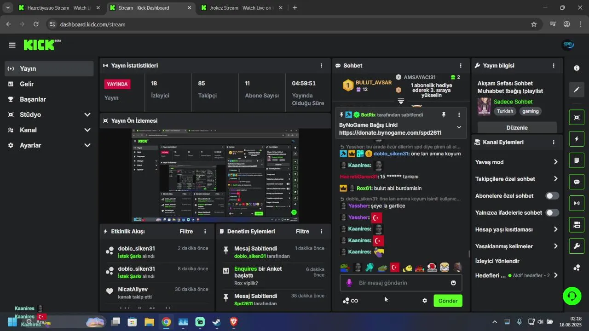The image size is (589, 331).
Task: Open a new browser tab
Action: coord(295,8)
